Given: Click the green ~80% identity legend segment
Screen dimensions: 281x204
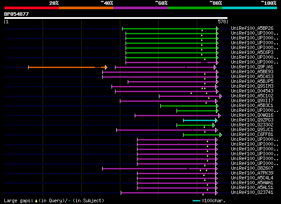Looking at the screenshot, I should pyautogui.click(x=195, y=8).
